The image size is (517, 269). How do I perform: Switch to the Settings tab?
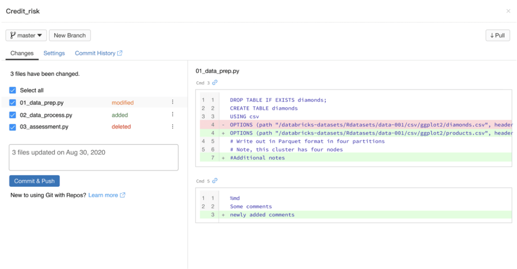click(54, 53)
